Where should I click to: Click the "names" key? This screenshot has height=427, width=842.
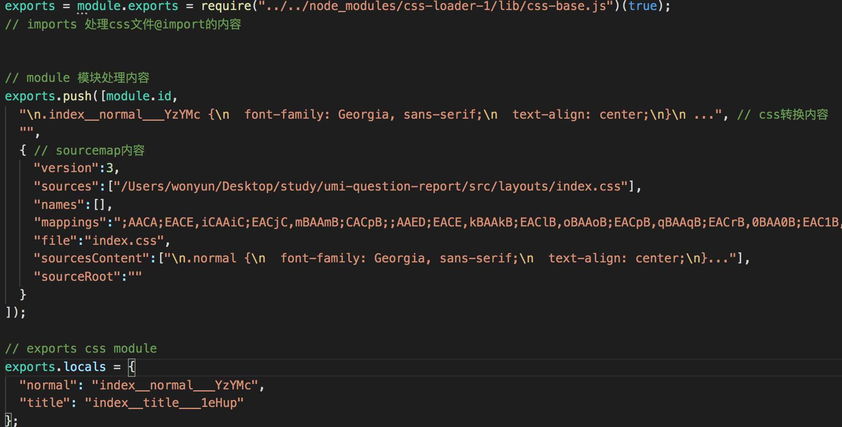point(59,205)
